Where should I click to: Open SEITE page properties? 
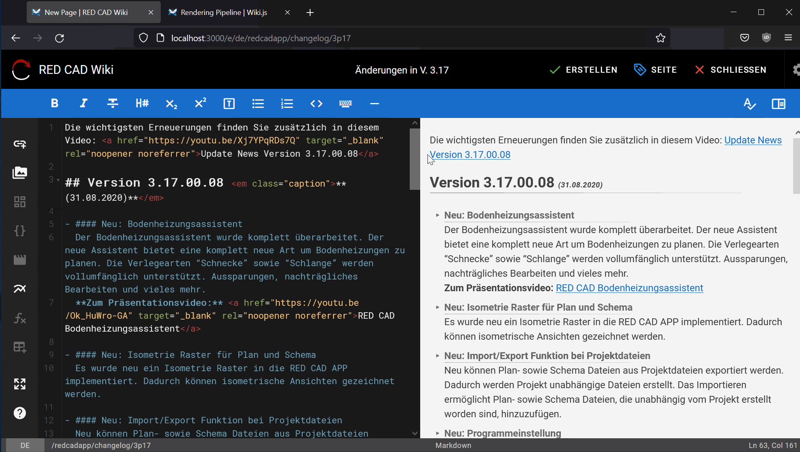[655, 70]
